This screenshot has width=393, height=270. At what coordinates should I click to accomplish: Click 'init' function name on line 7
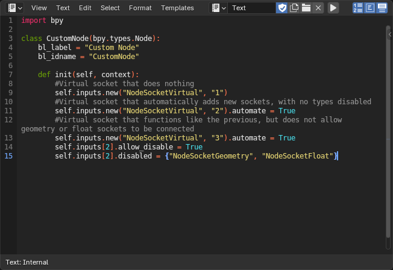(x=63, y=75)
